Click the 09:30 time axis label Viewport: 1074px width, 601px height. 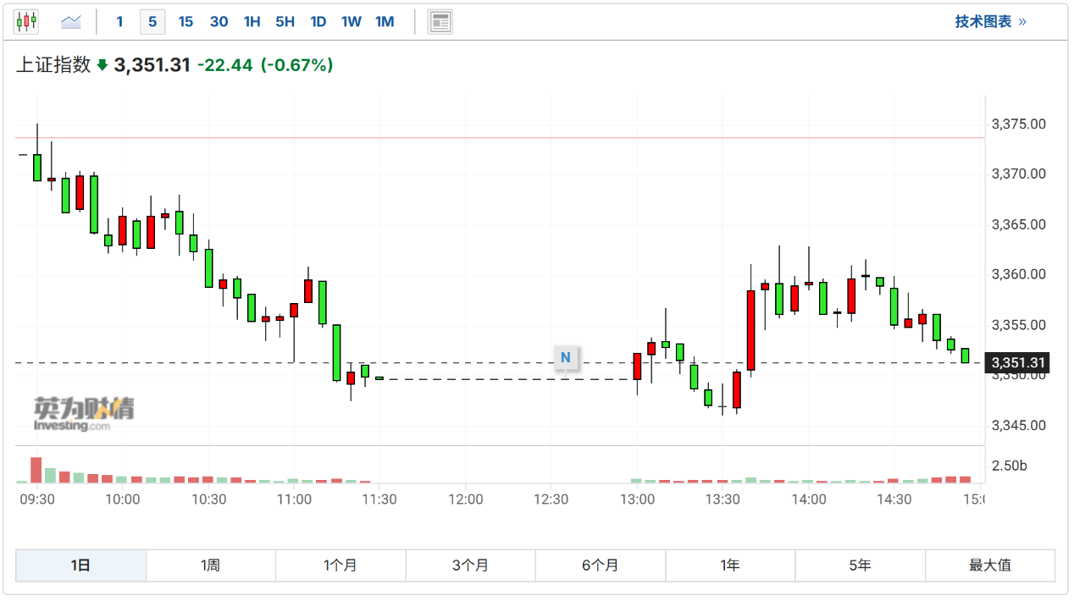(37, 499)
